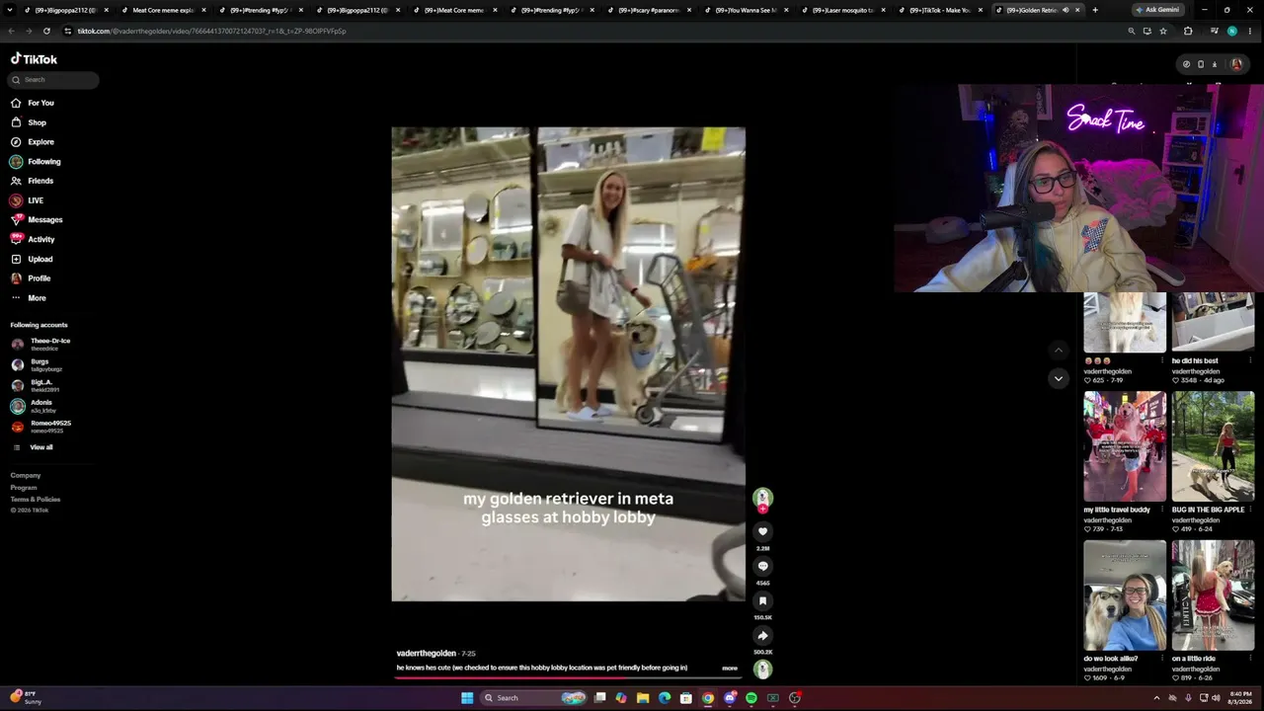This screenshot has height=711, width=1264.
Task: Open the Terms & Policies link
Action: pyautogui.click(x=36, y=500)
